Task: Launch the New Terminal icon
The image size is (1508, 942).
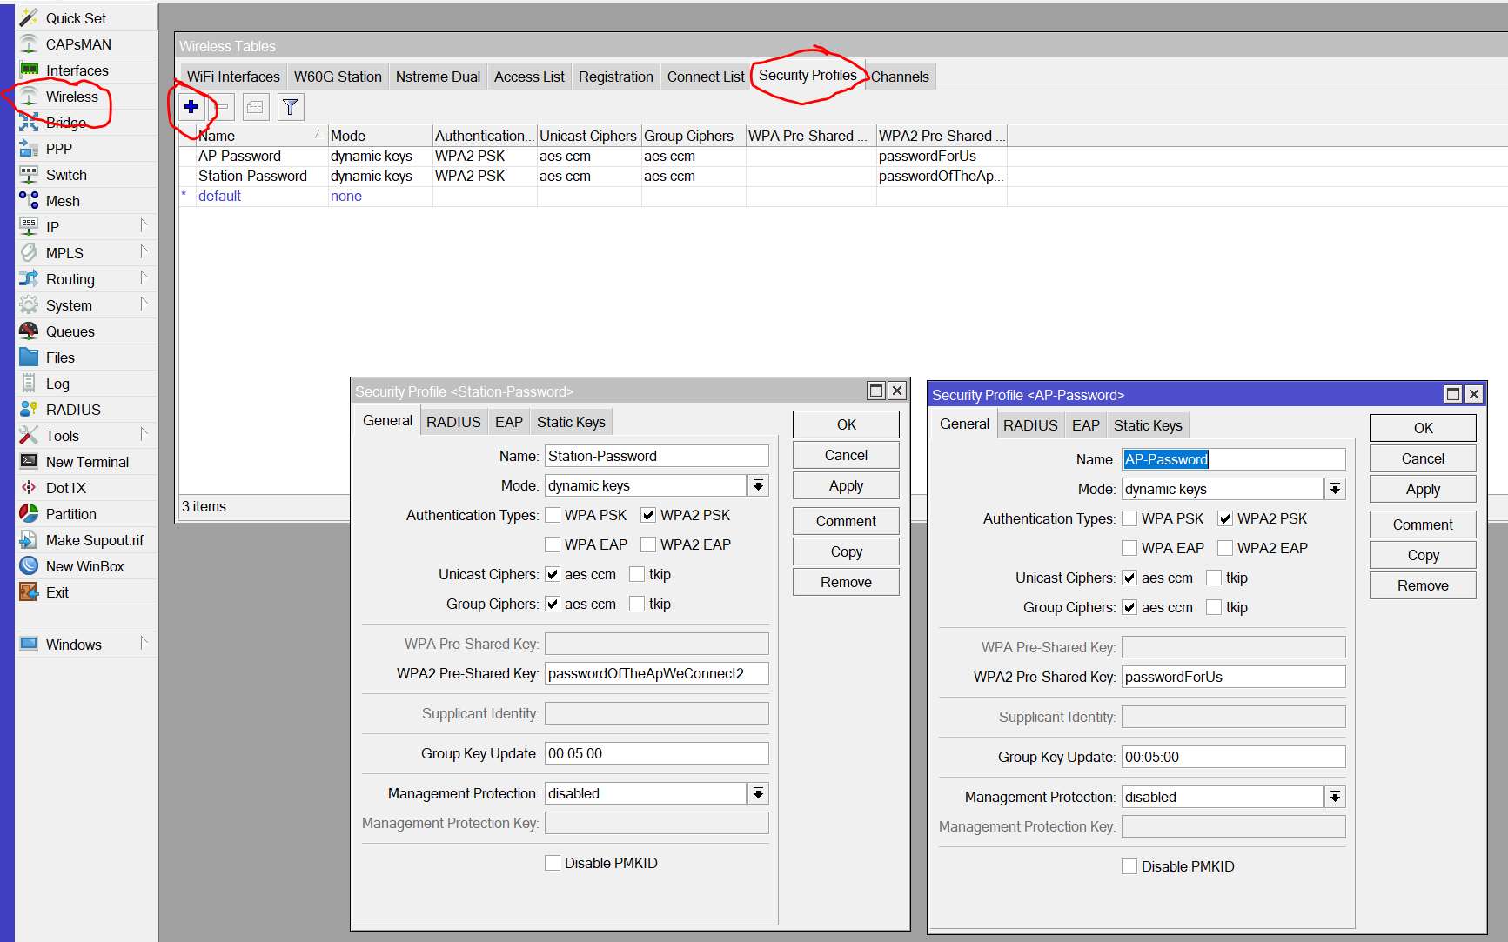Action: coord(29,461)
